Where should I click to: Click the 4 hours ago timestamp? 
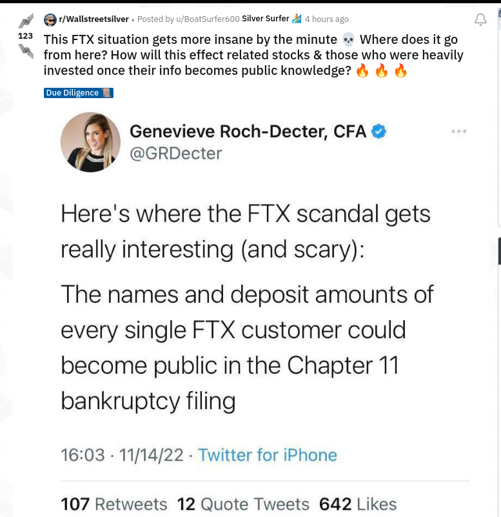click(x=327, y=19)
